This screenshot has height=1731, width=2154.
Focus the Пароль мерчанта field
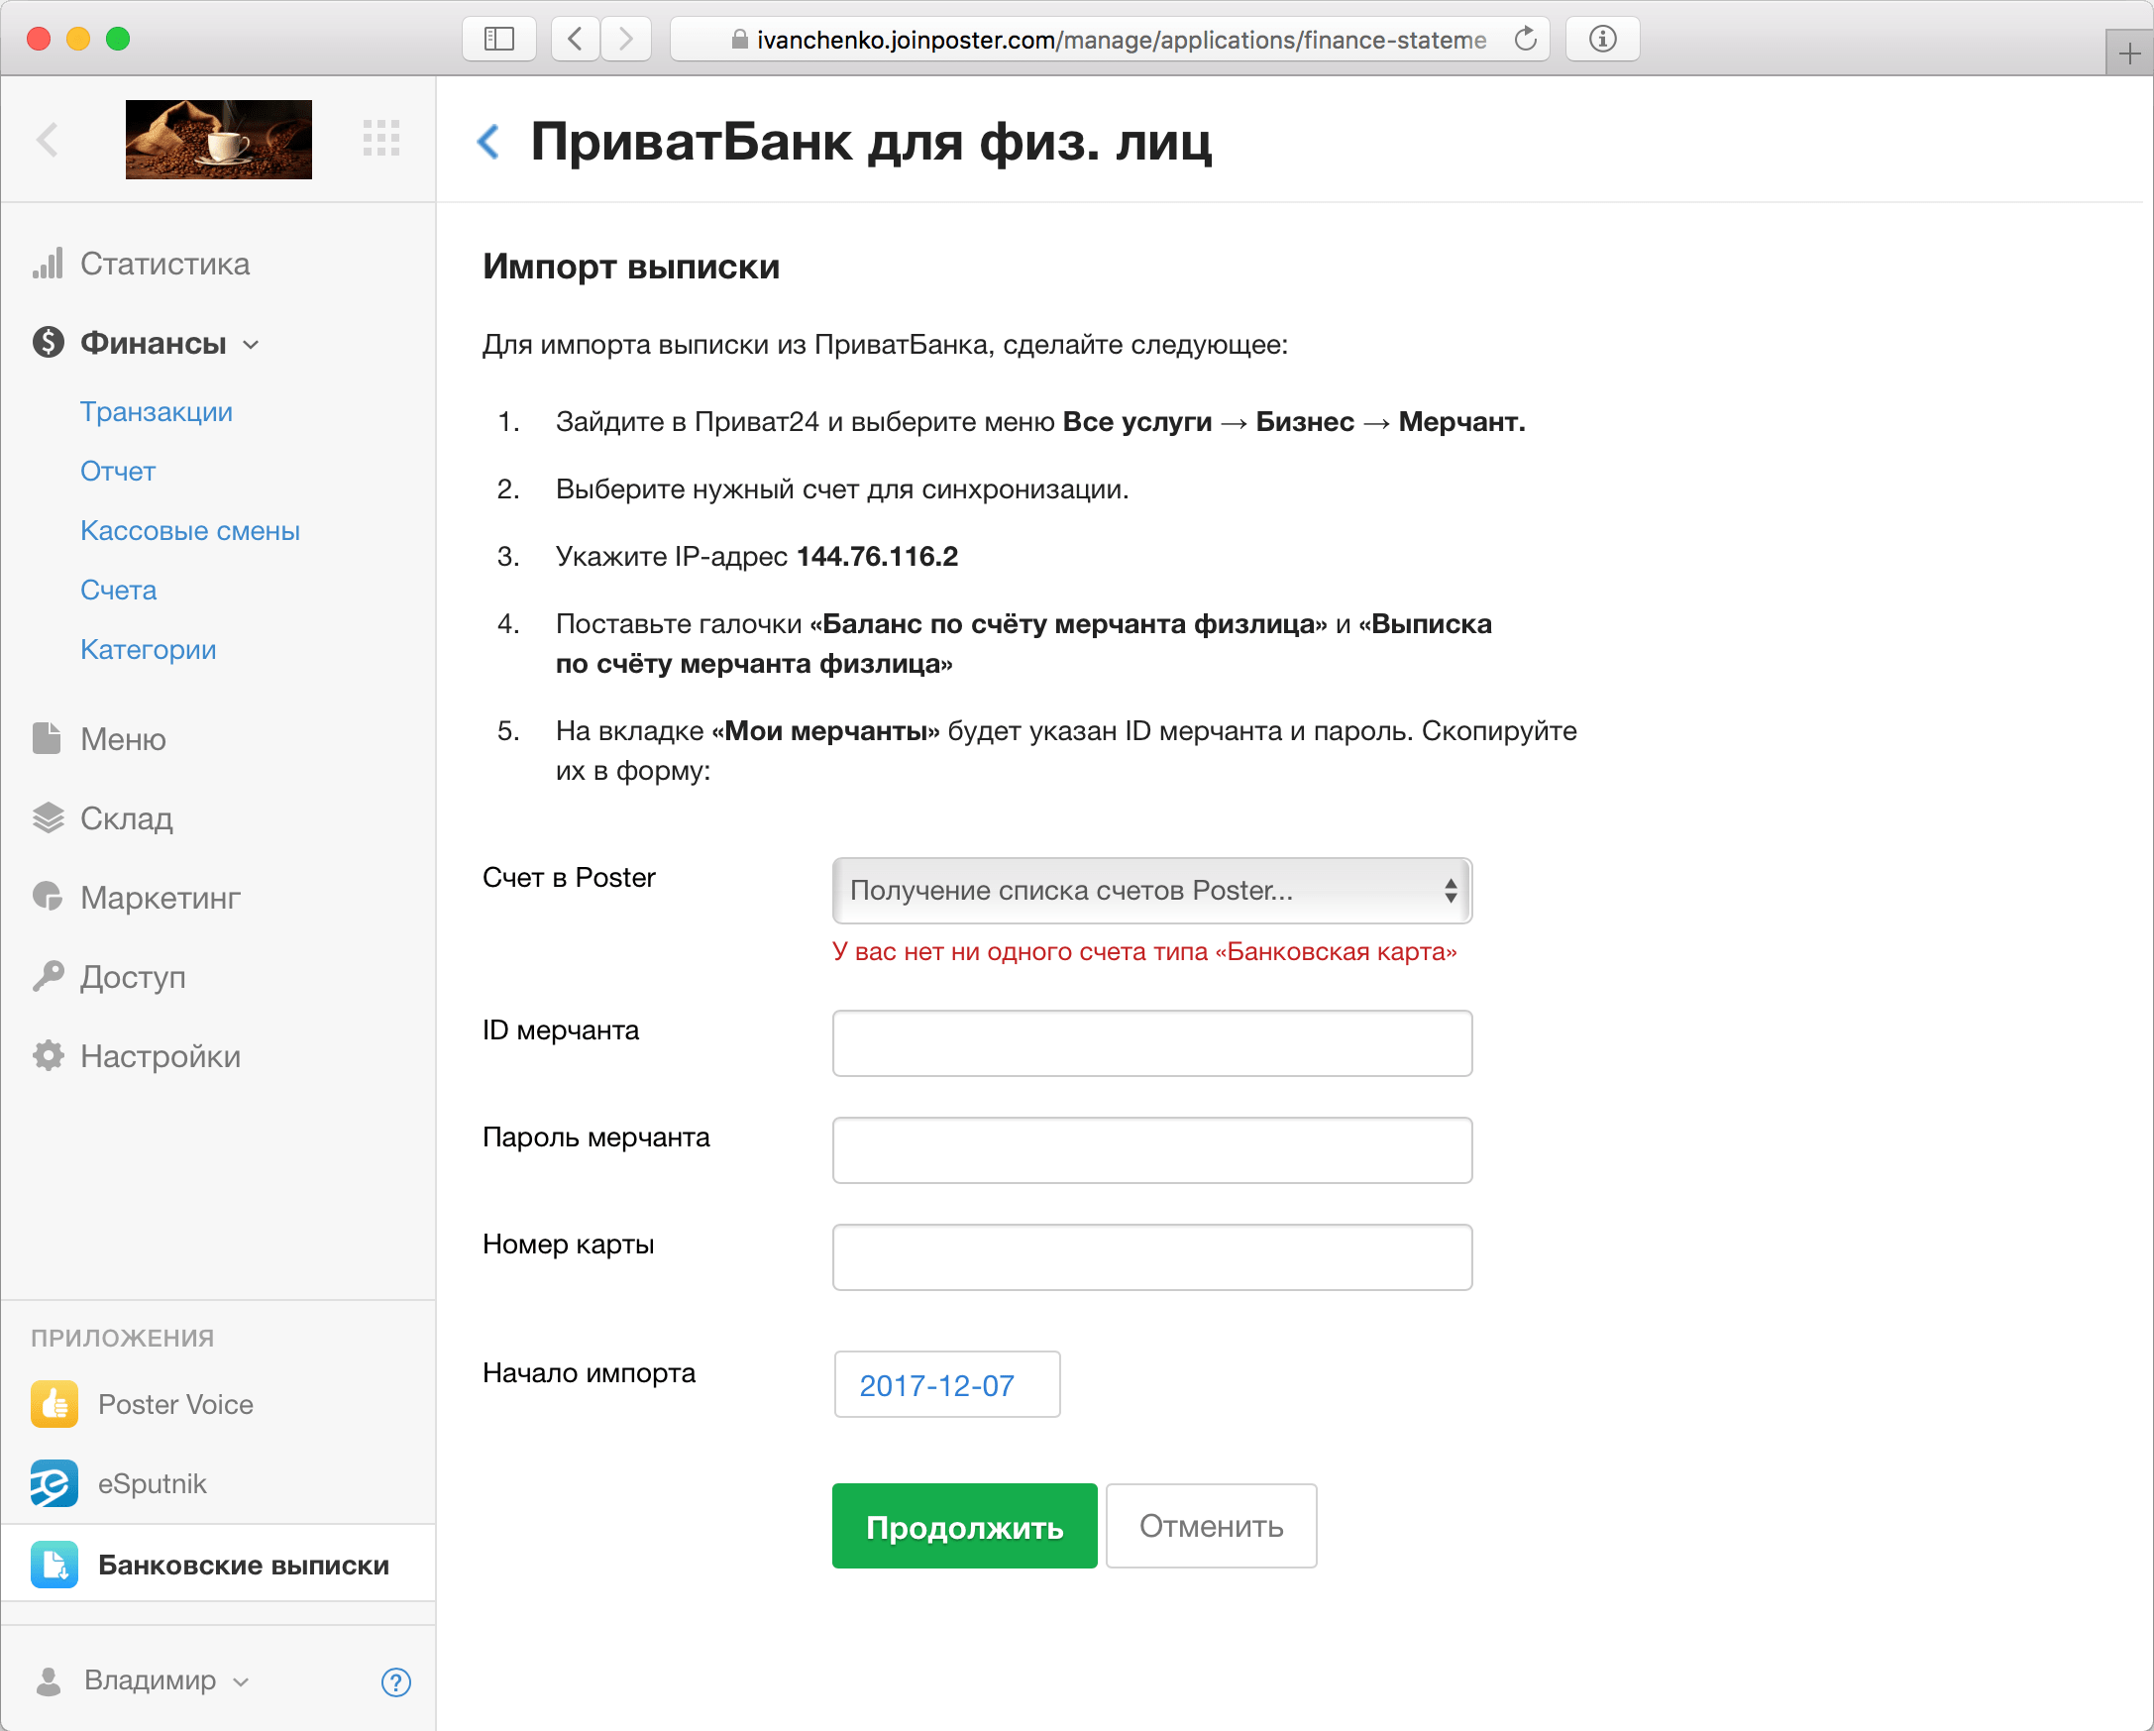coord(1152,1149)
